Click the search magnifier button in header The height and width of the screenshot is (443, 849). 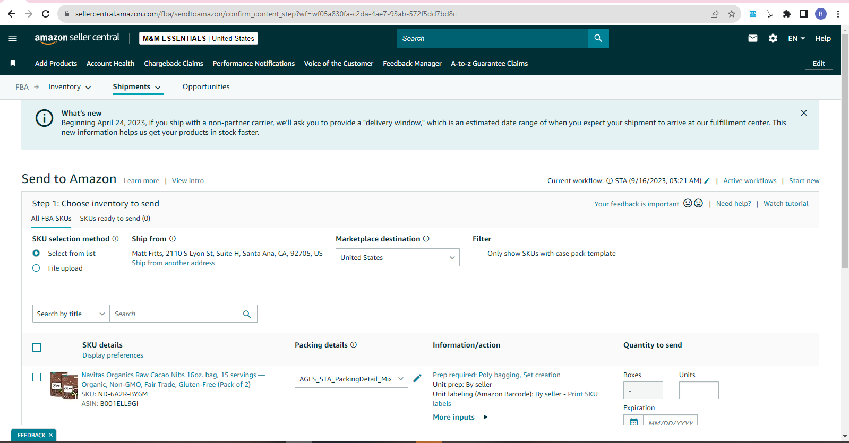tap(598, 38)
